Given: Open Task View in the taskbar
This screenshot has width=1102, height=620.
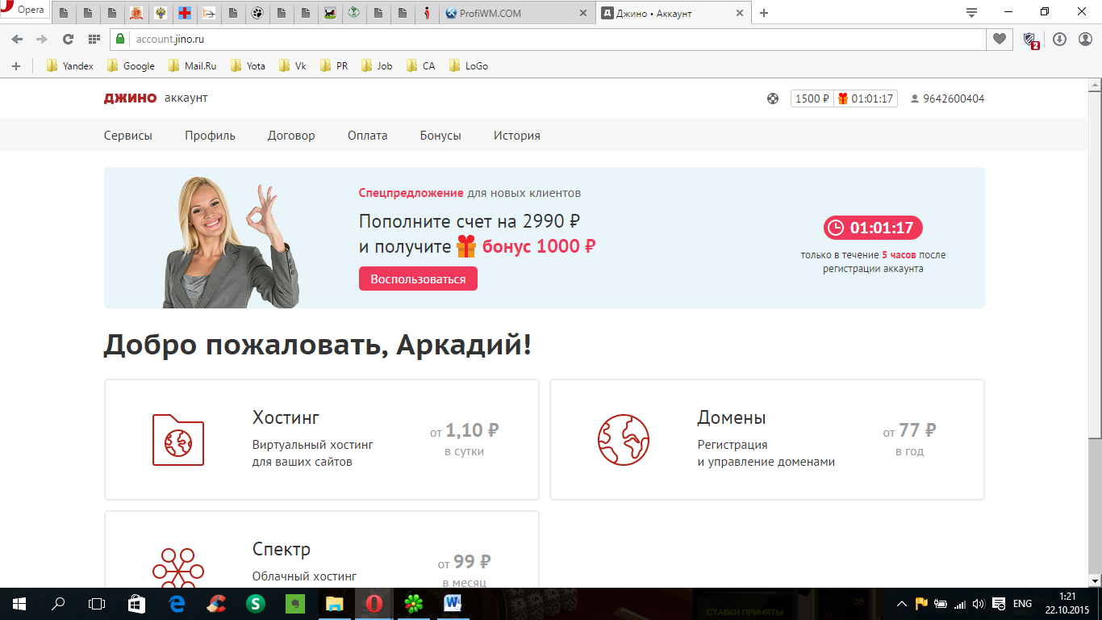Looking at the screenshot, I should [97, 604].
